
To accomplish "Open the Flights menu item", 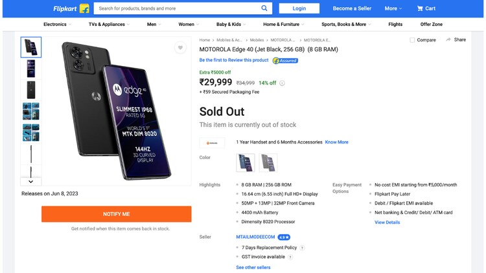I will click(x=395, y=25).
